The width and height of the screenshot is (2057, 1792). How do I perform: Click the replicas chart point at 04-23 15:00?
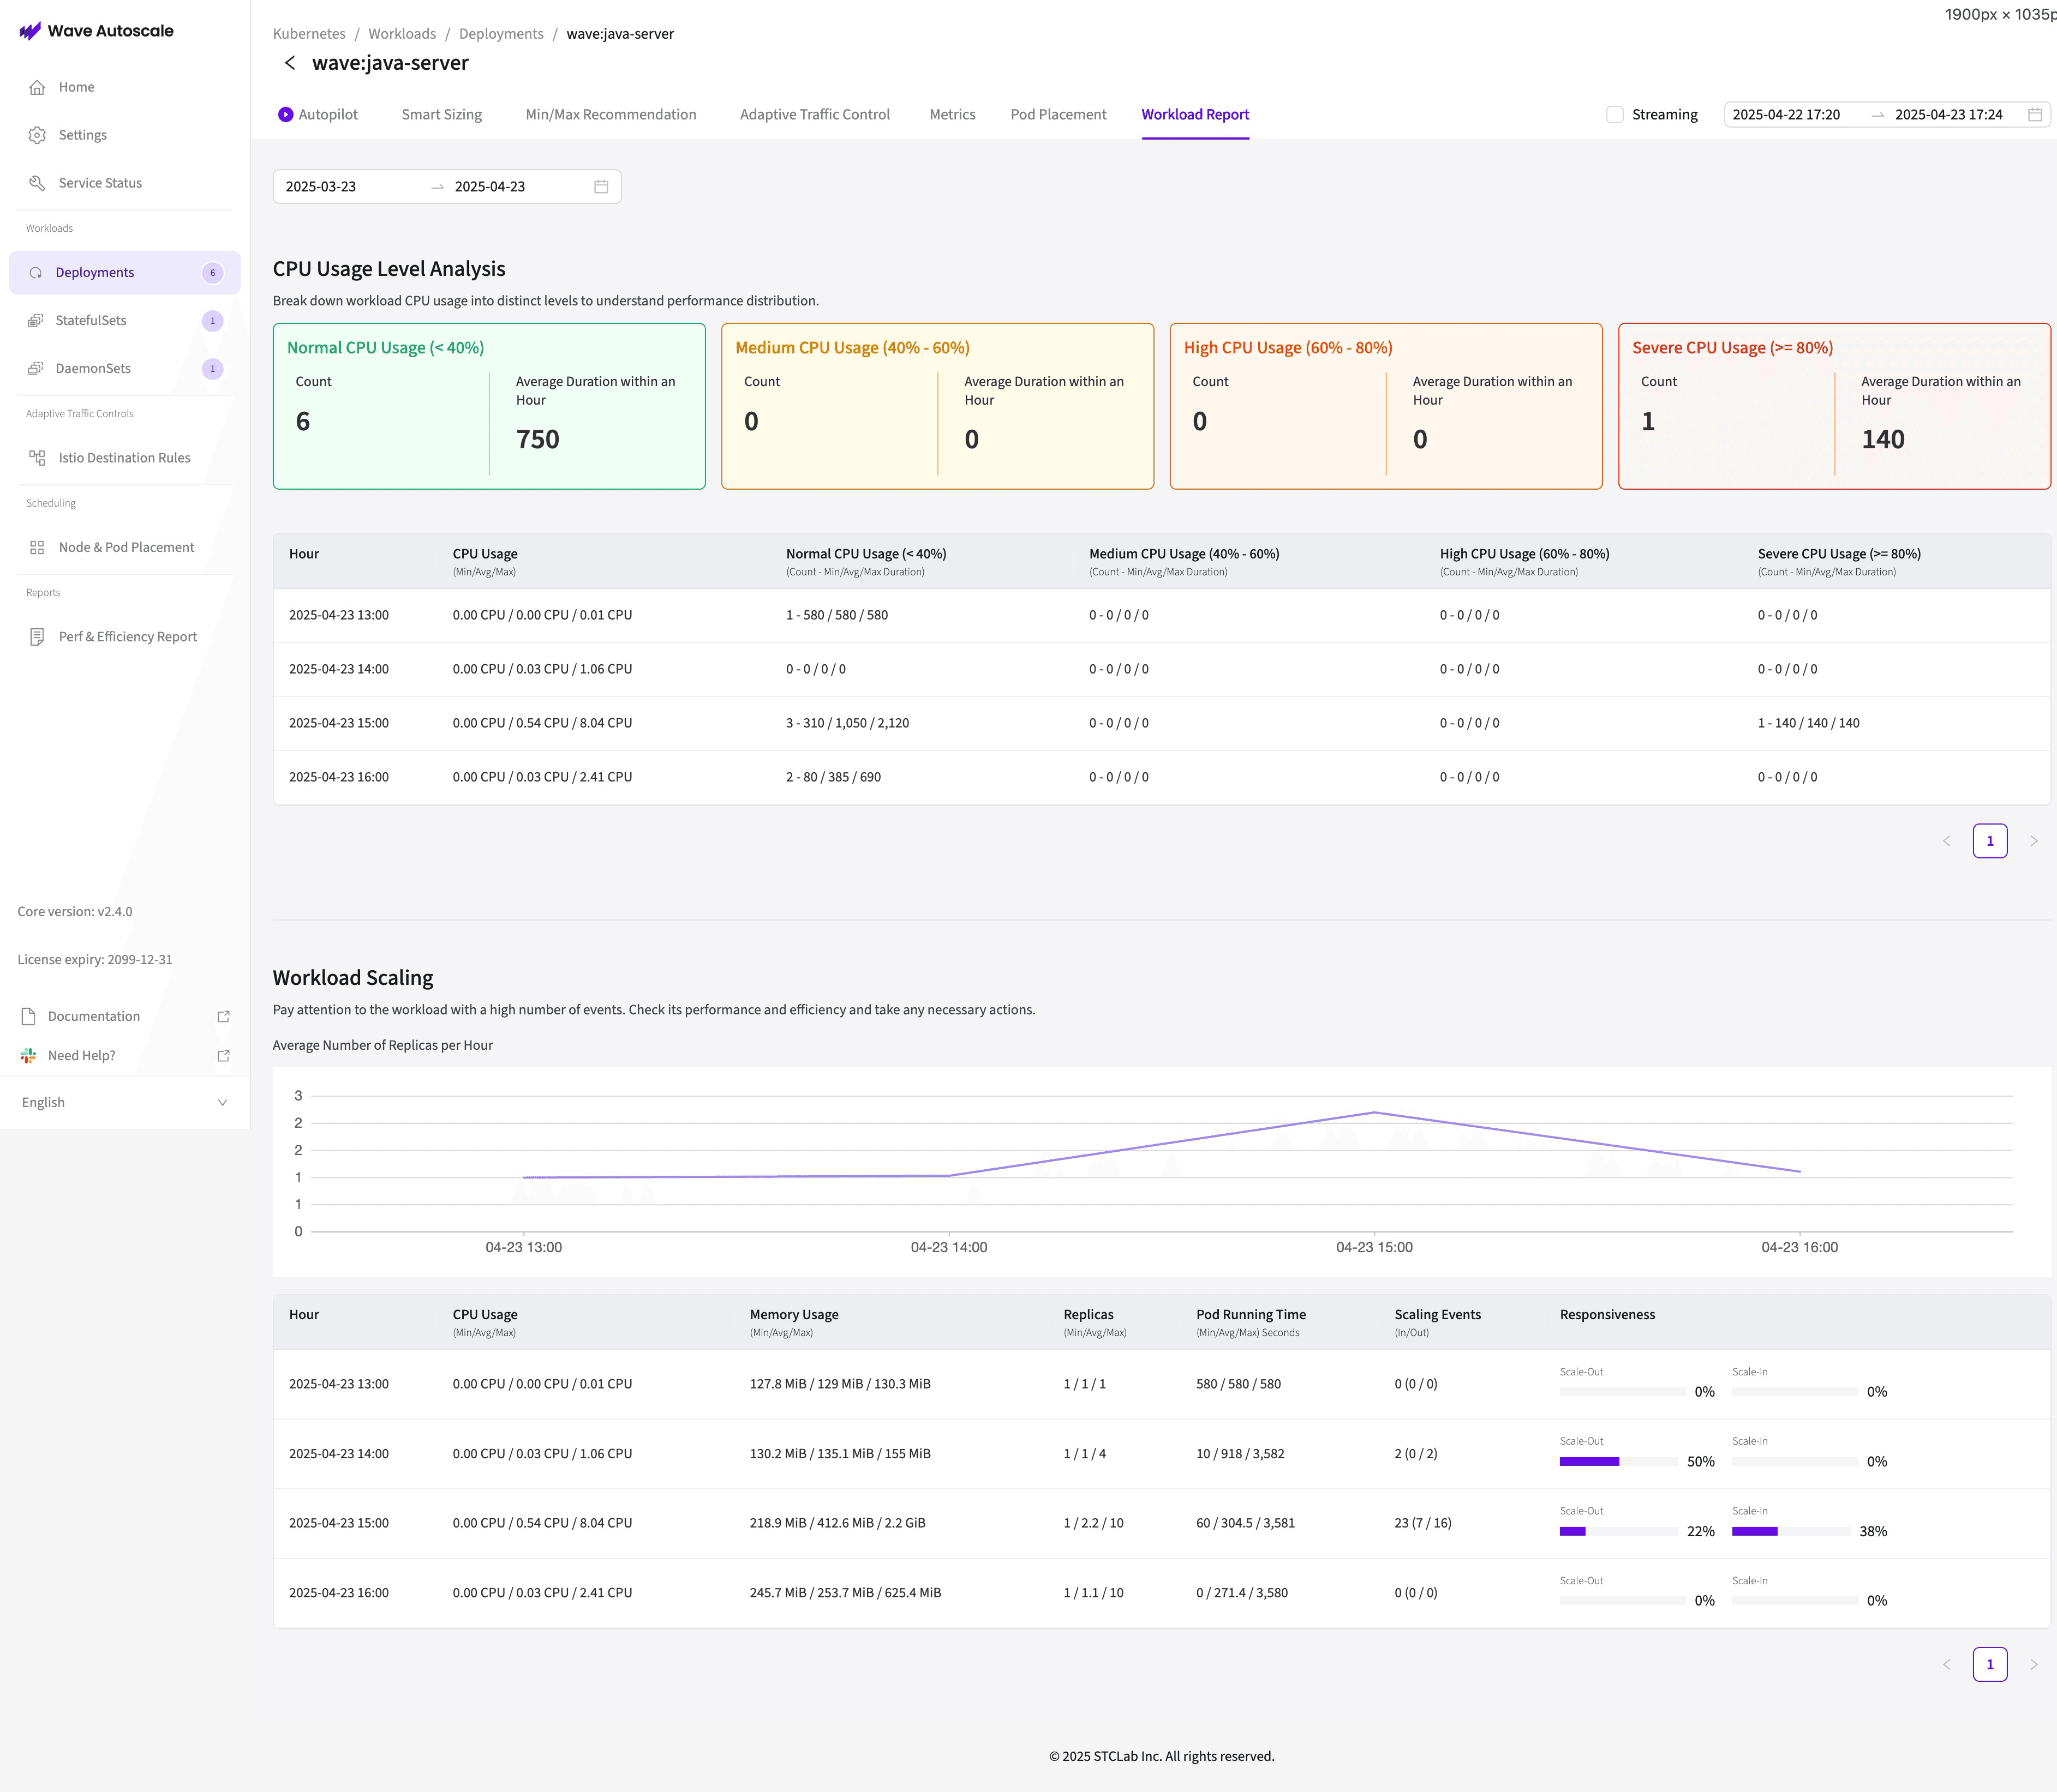pos(1374,1112)
